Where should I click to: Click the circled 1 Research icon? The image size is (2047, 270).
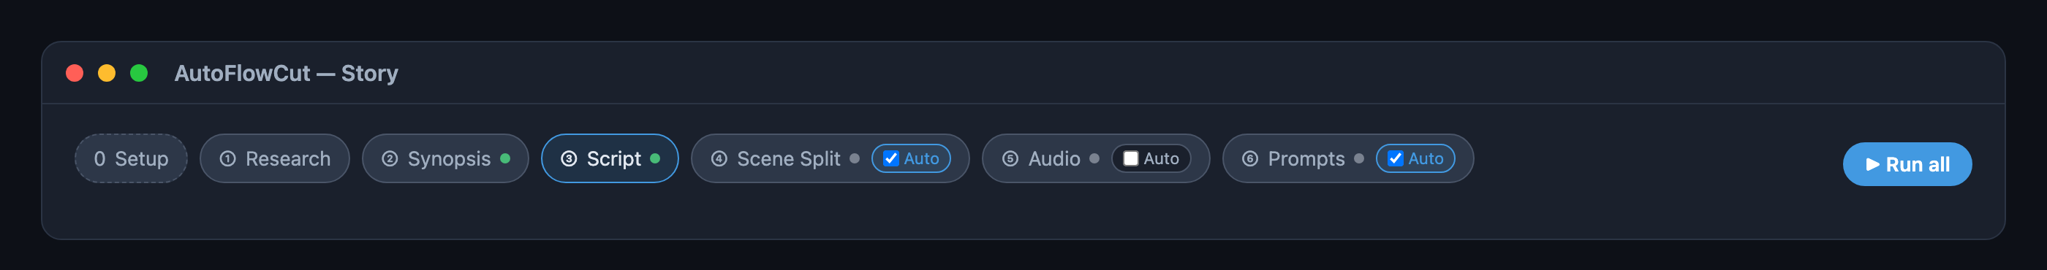227,159
